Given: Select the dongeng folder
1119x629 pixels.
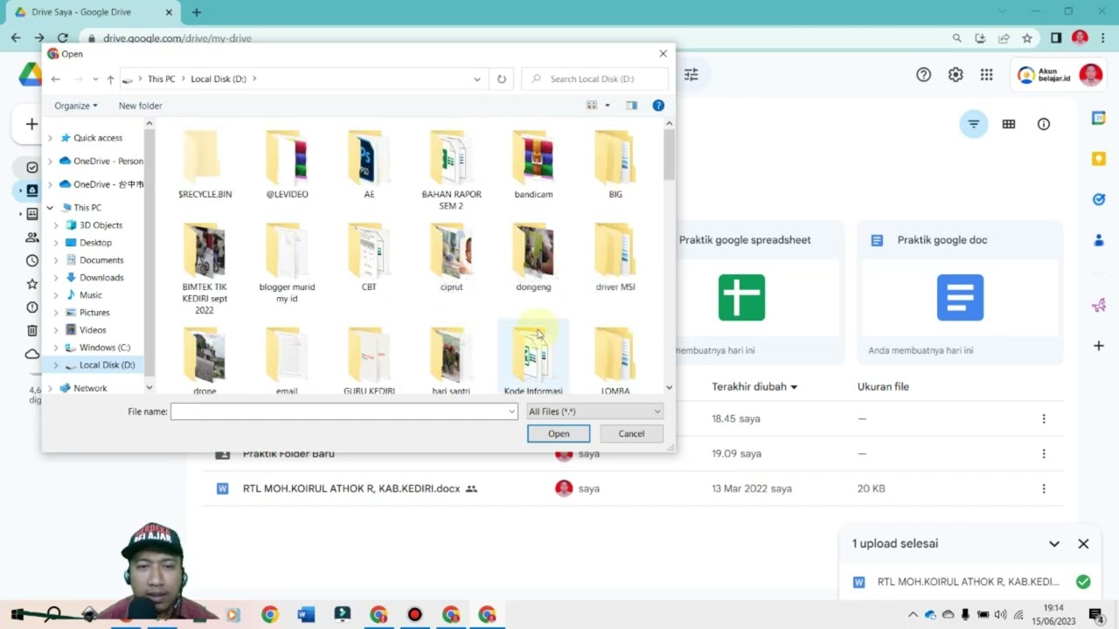Looking at the screenshot, I should click(x=533, y=258).
